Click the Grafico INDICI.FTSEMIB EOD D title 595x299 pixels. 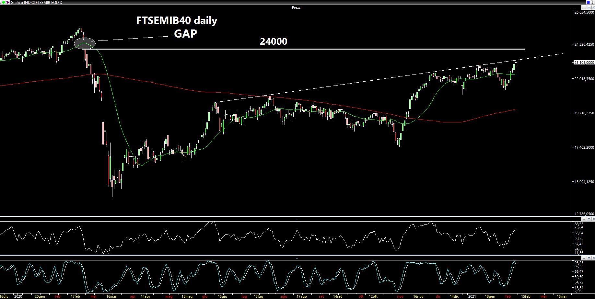37,3
